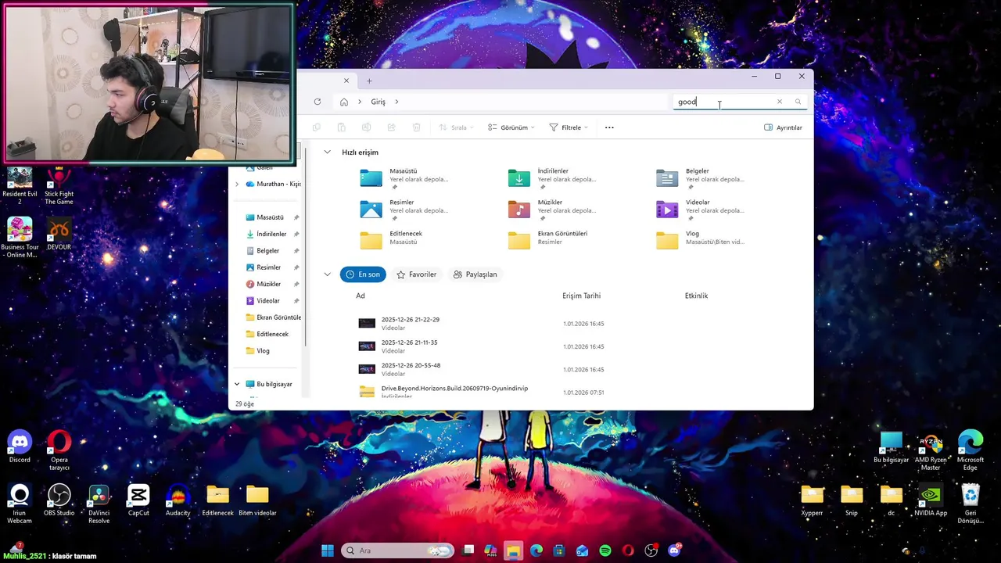The width and height of the screenshot is (1001, 563).
Task: Open Stick Fight The Game shortcut
Action: tap(59, 185)
